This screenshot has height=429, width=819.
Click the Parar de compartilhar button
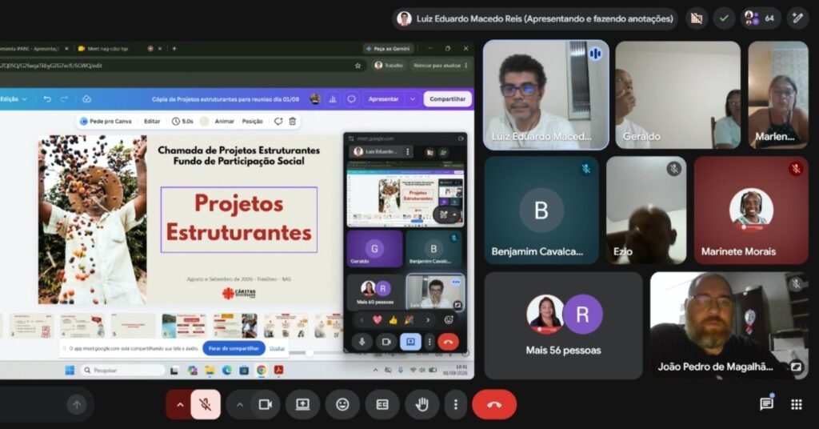click(x=234, y=348)
